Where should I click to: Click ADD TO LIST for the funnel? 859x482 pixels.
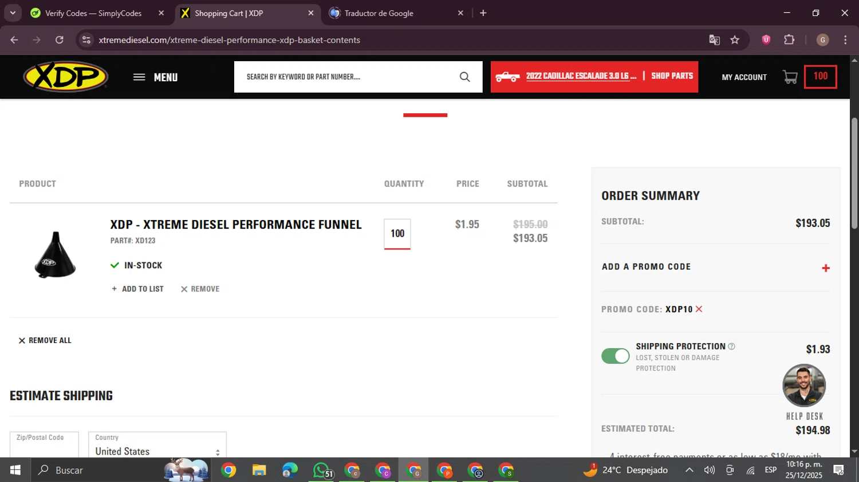(x=137, y=289)
